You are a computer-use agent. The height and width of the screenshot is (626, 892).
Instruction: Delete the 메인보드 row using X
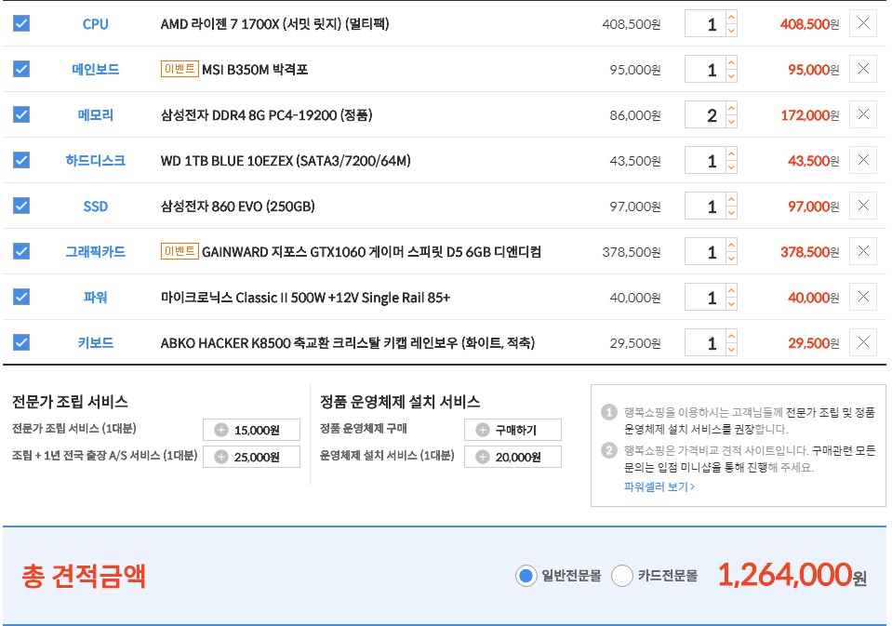pyautogui.click(x=863, y=69)
